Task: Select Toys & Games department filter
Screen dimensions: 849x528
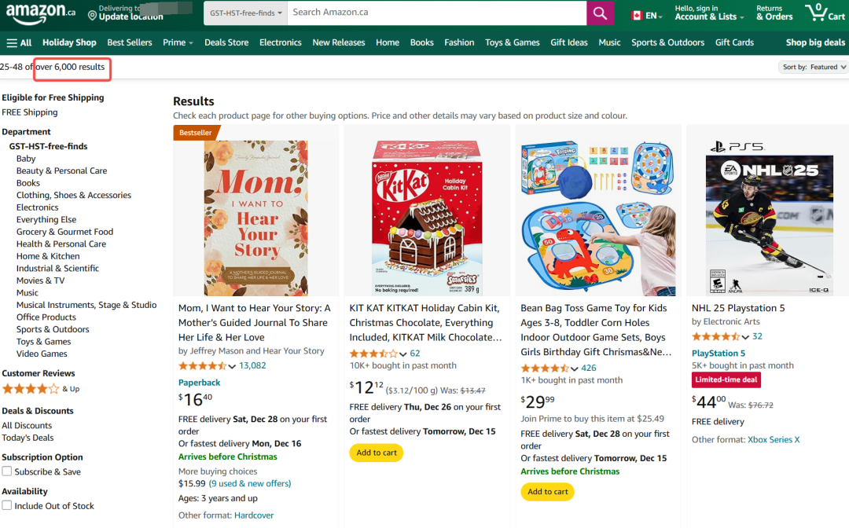Action: (x=43, y=341)
